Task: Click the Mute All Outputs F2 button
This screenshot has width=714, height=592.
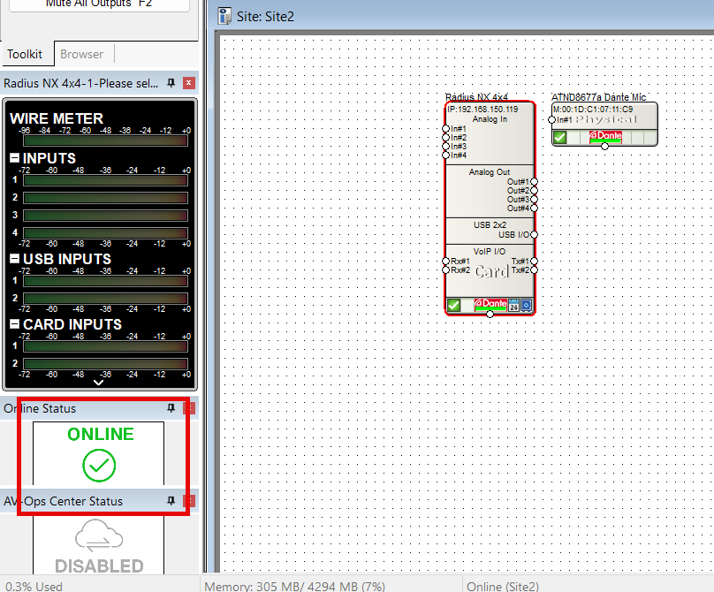Action: pos(99,4)
